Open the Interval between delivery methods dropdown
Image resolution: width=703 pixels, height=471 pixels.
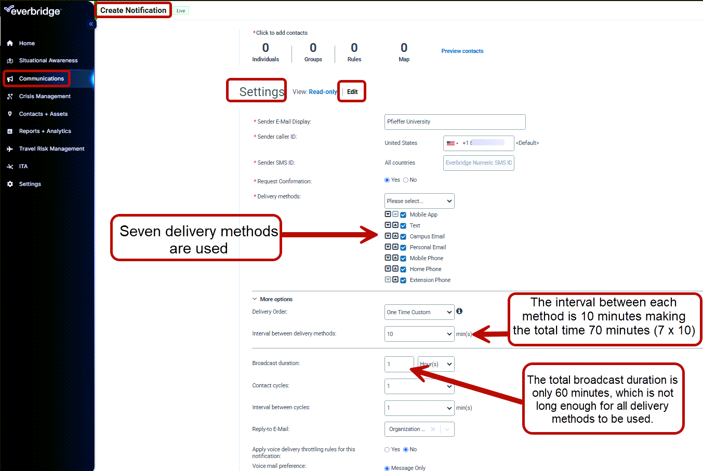[419, 334]
